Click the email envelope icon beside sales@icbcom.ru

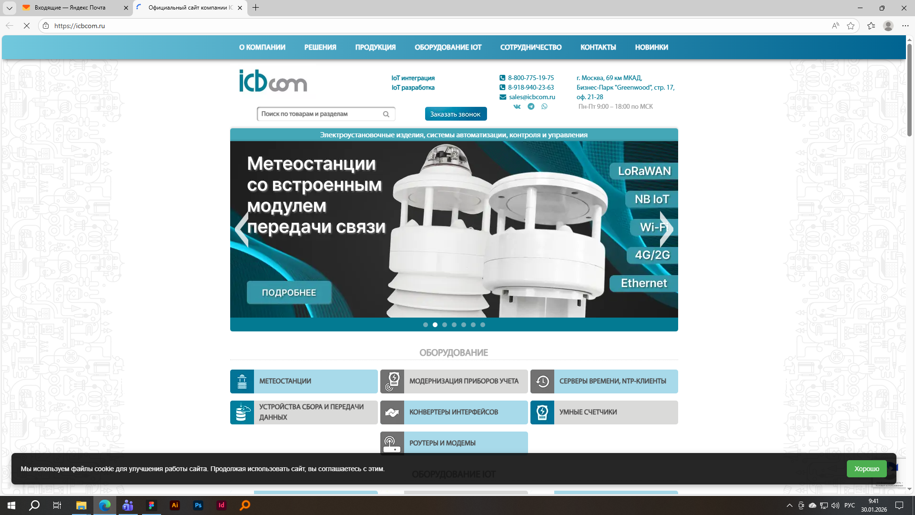503,97
